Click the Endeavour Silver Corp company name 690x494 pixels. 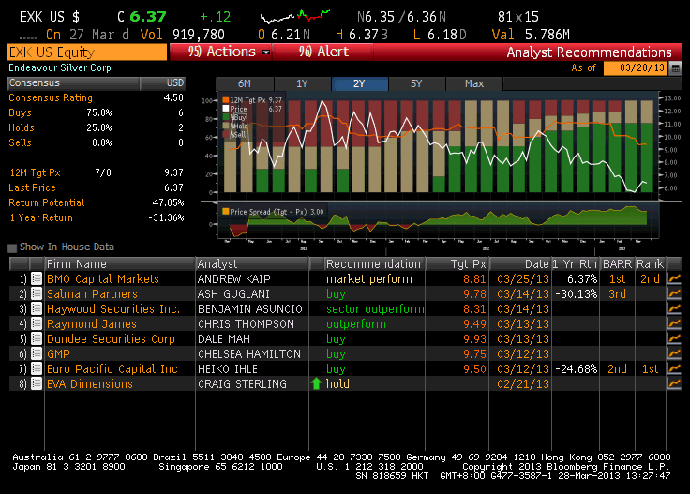pyautogui.click(x=60, y=67)
